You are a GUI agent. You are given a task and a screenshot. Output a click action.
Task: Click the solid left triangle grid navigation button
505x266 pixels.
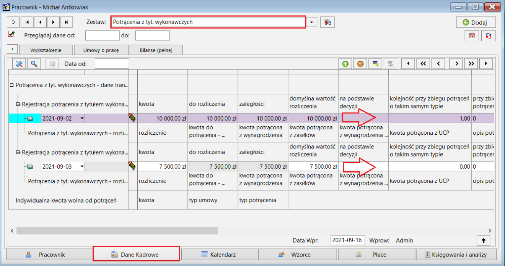coord(408,64)
